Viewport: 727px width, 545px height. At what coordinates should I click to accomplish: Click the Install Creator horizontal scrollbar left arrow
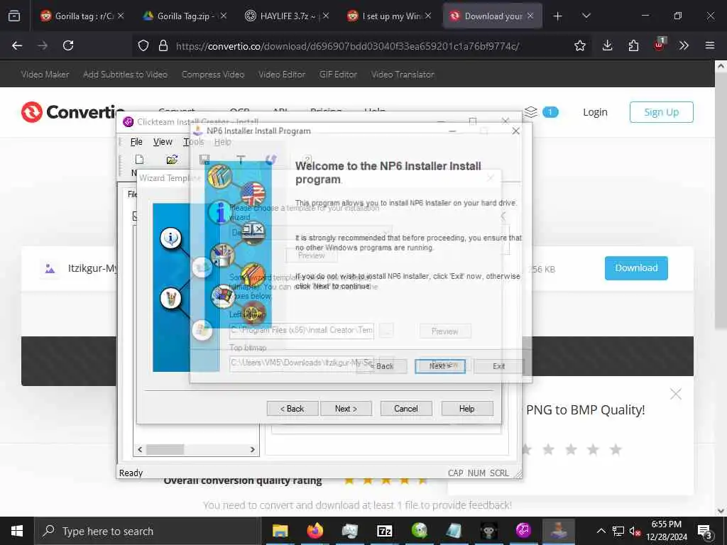[x=140, y=449]
